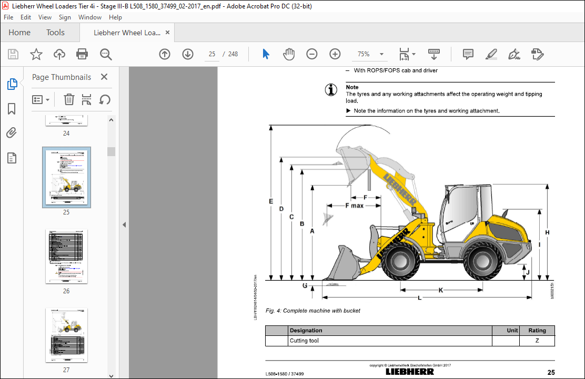Select the Highlight text pen tool
This screenshot has width=585, height=379.
pos(491,54)
